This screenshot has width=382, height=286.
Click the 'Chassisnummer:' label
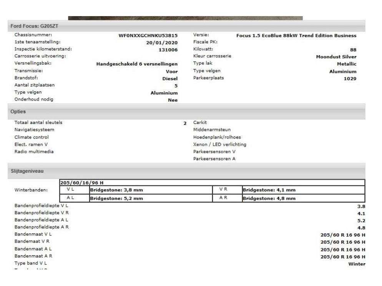tap(33, 35)
